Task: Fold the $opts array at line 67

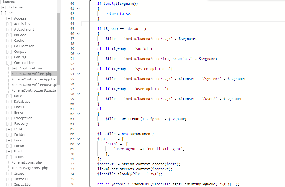Action: tap(78, 139)
